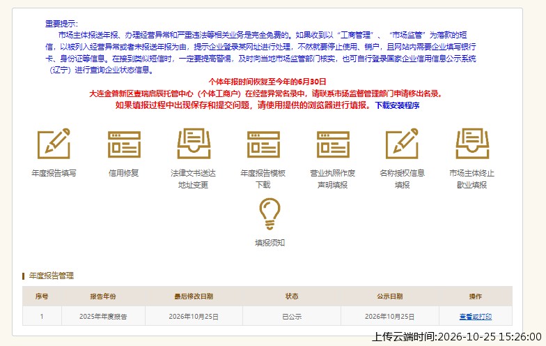Click the 公示日期 column header
The width and height of the screenshot is (546, 346).
[x=390, y=296]
